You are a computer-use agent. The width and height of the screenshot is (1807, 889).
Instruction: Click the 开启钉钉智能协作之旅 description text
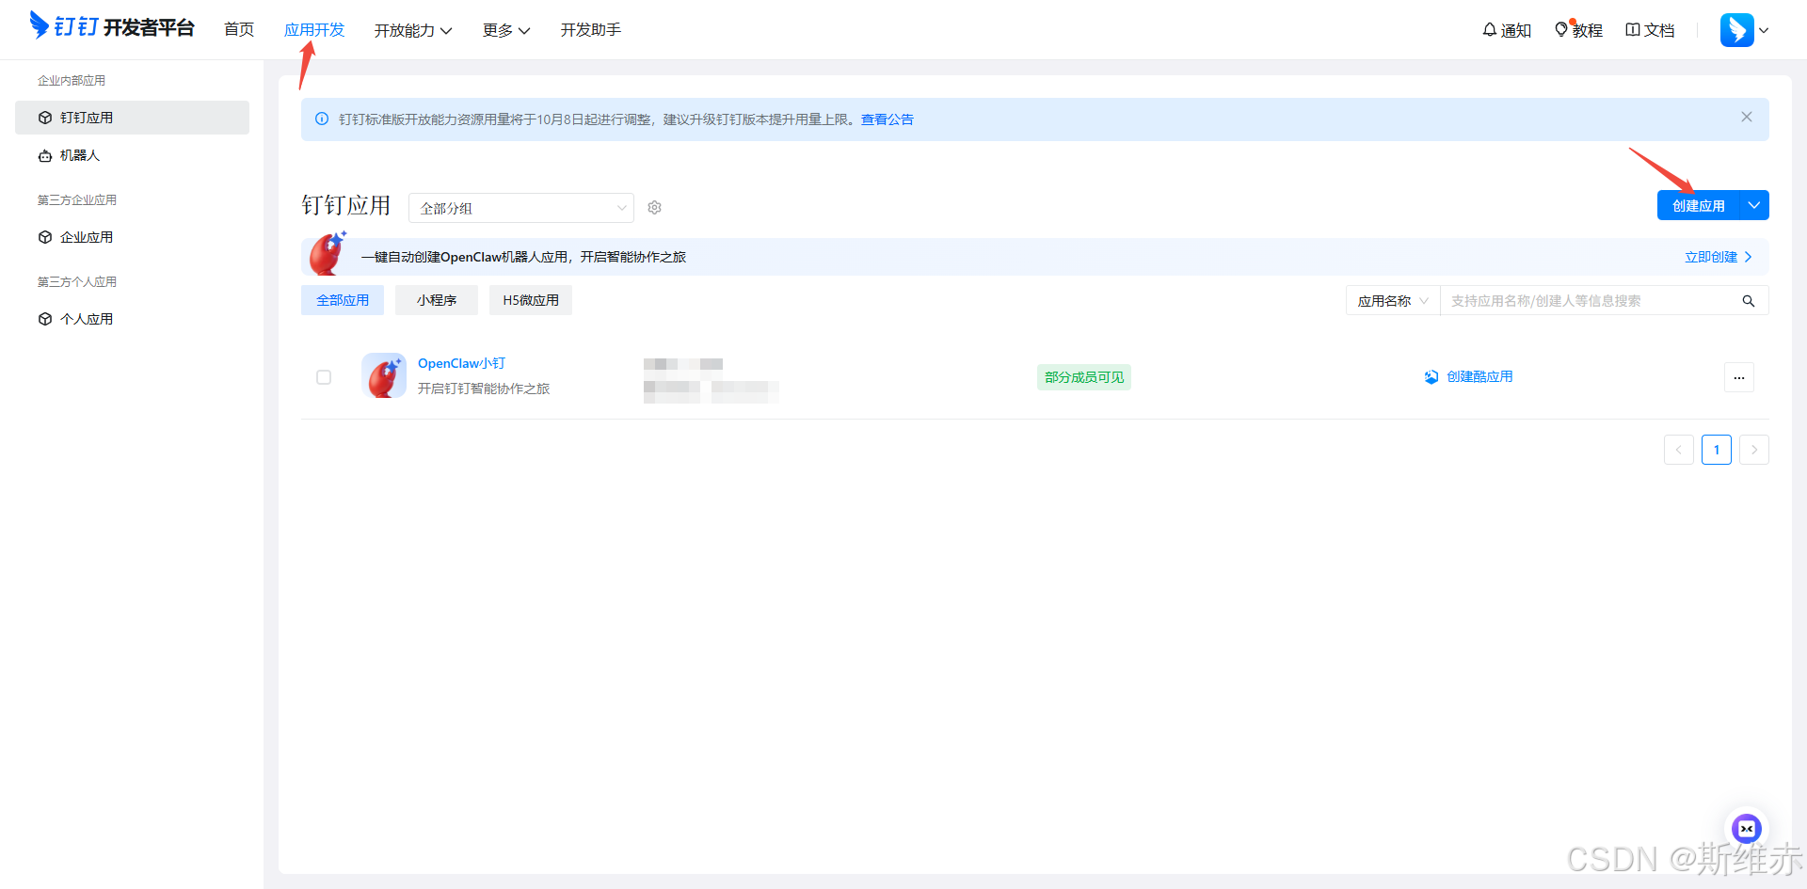pos(484,389)
